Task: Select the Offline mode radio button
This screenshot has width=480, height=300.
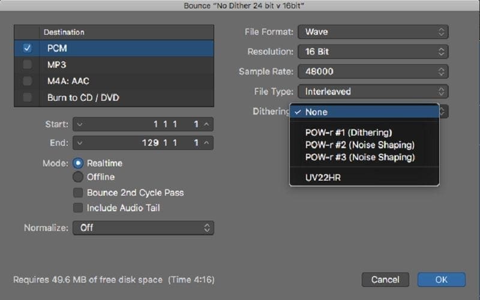Action: pyautogui.click(x=78, y=177)
